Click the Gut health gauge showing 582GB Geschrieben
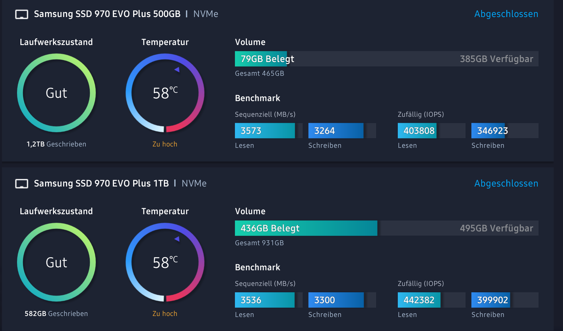This screenshot has width=563, height=331. coord(56,262)
